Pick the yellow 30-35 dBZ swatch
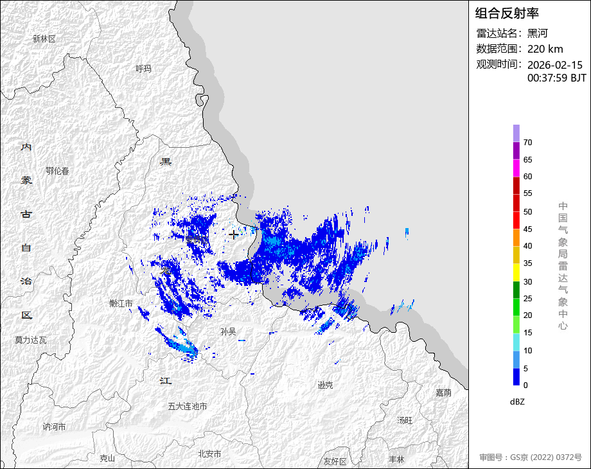The width and height of the screenshot is (591, 469). click(516, 272)
